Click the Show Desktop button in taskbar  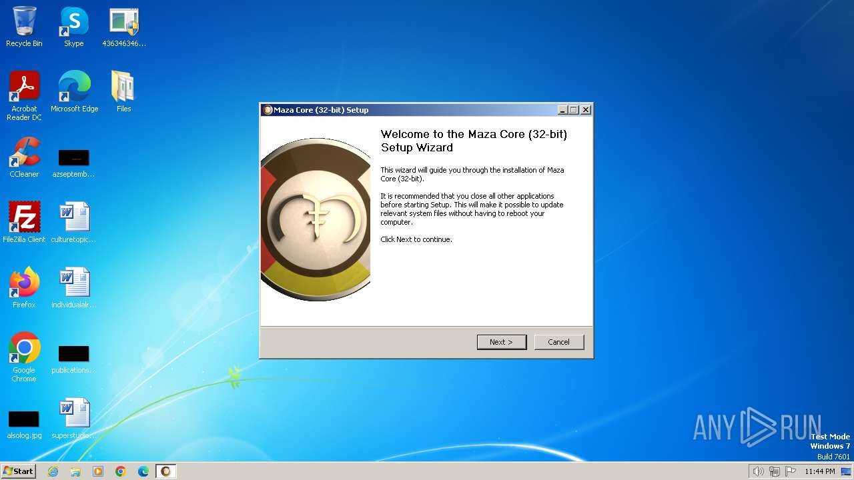point(847,471)
